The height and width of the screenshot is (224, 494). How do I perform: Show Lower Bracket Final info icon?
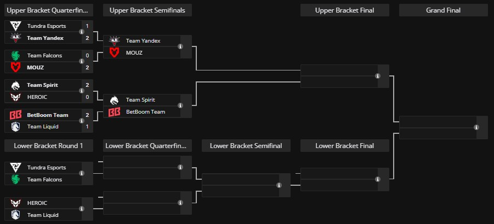click(378, 179)
